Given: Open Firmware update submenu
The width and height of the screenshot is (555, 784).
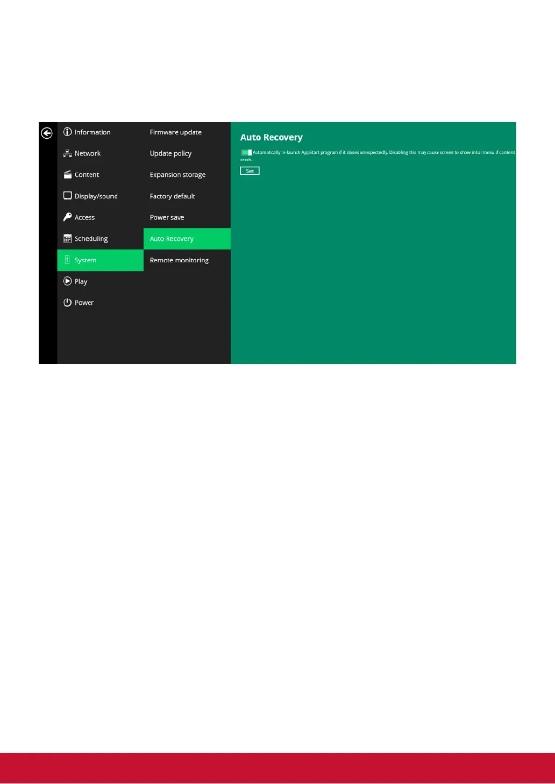Looking at the screenshot, I should pos(175,132).
